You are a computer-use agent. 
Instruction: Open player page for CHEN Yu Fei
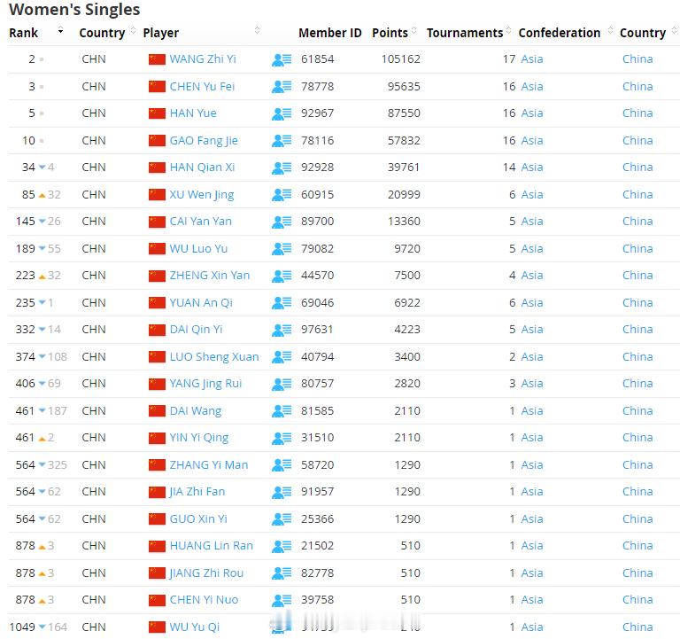click(x=202, y=86)
